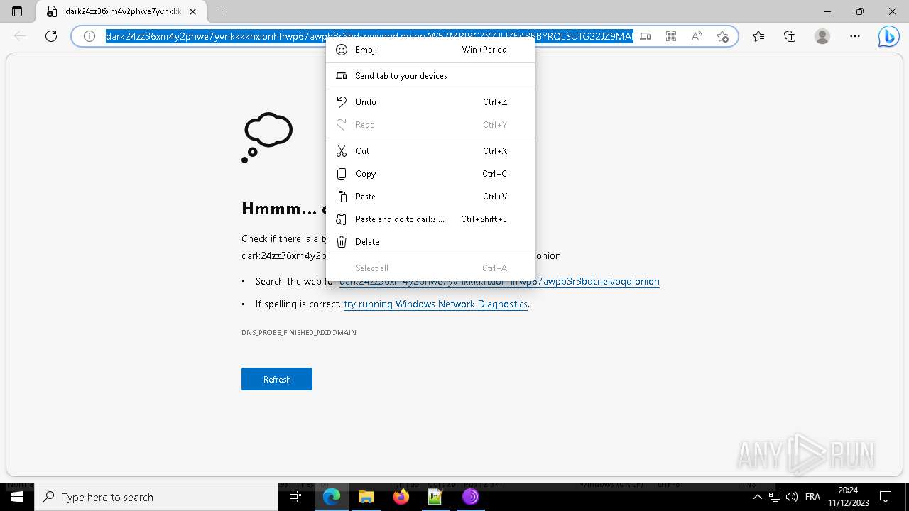
Task: Switch FRA keyboard language indicator
Action: pos(813,497)
